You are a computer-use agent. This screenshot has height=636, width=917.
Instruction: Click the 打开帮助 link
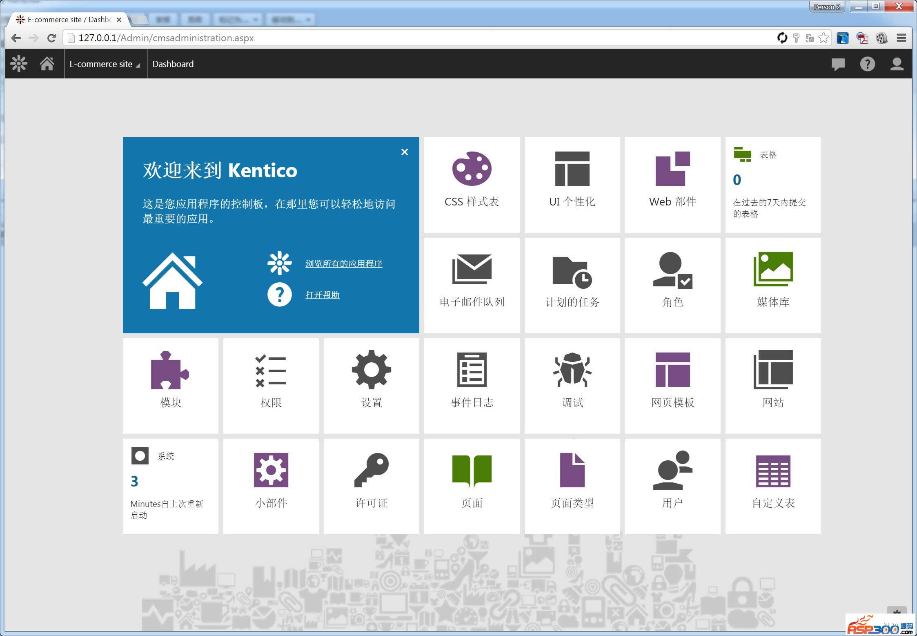coord(323,295)
